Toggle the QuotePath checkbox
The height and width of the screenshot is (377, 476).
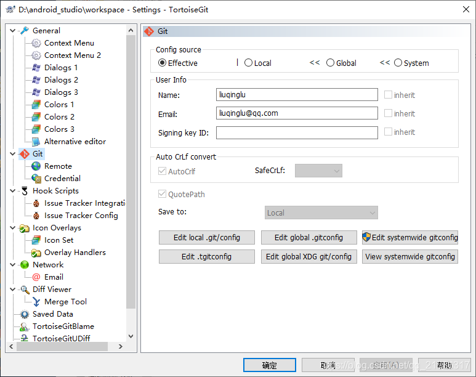(162, 194)
